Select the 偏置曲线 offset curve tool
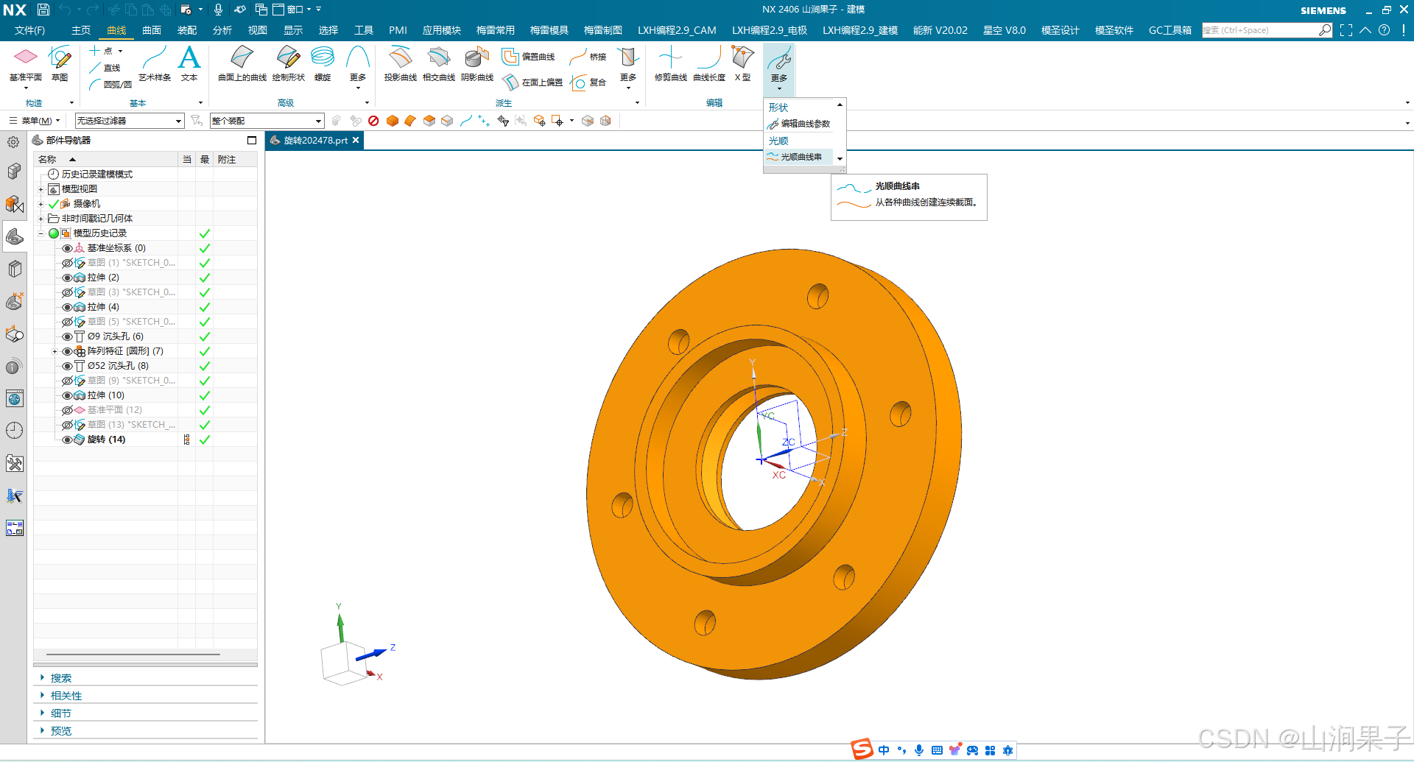The height and width of the screenshot is (762, 1414). (529, 57)
